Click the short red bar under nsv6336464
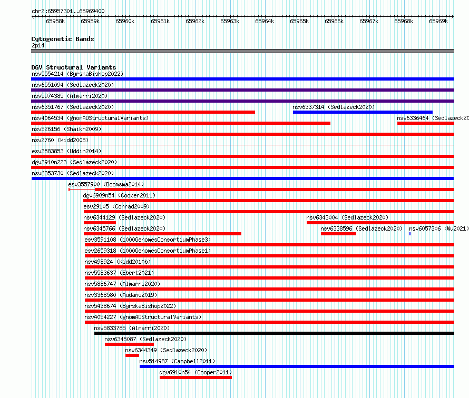This screenshot has width=469, height=398. coord(426,123)
